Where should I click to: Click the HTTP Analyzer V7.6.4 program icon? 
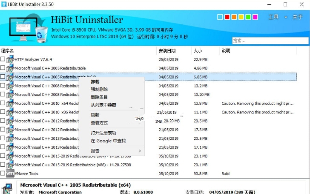10,59
